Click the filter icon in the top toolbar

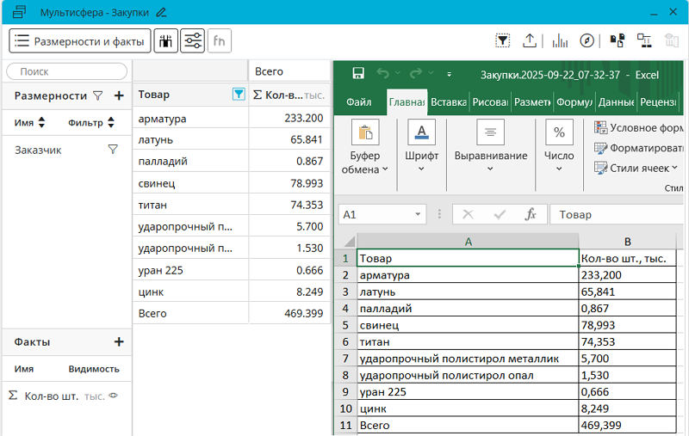[x=503, y=40]
